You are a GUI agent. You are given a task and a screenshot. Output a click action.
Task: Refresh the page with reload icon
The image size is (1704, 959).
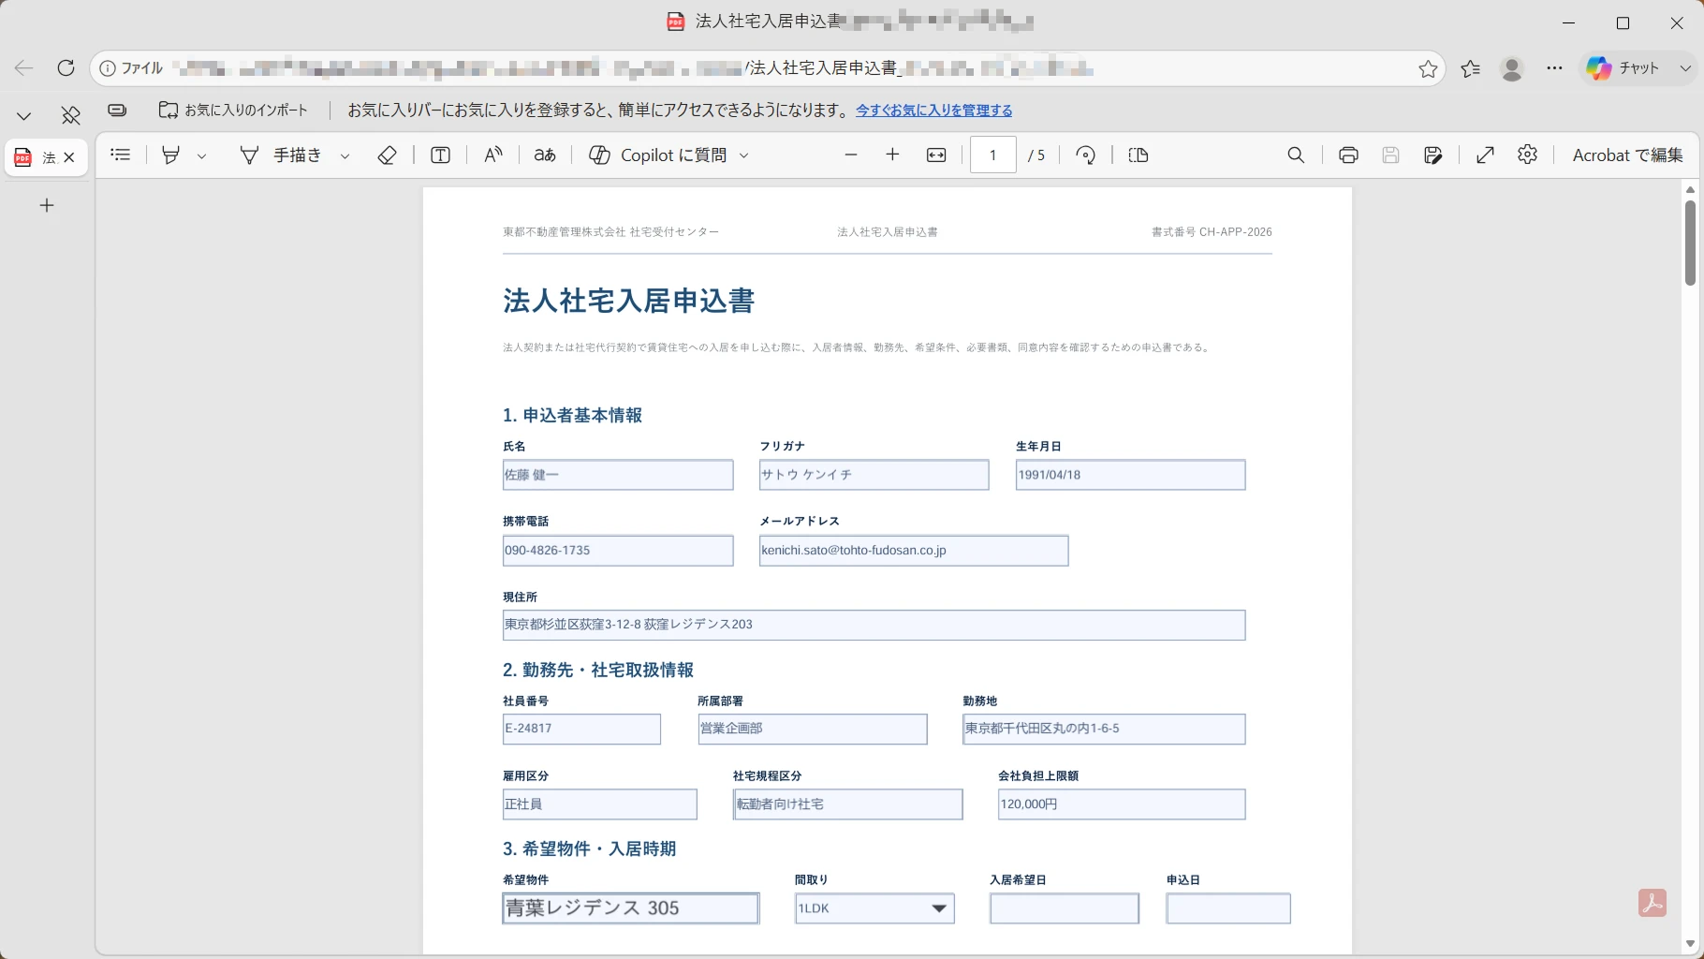pyautogui.click(x=66, y=67)
